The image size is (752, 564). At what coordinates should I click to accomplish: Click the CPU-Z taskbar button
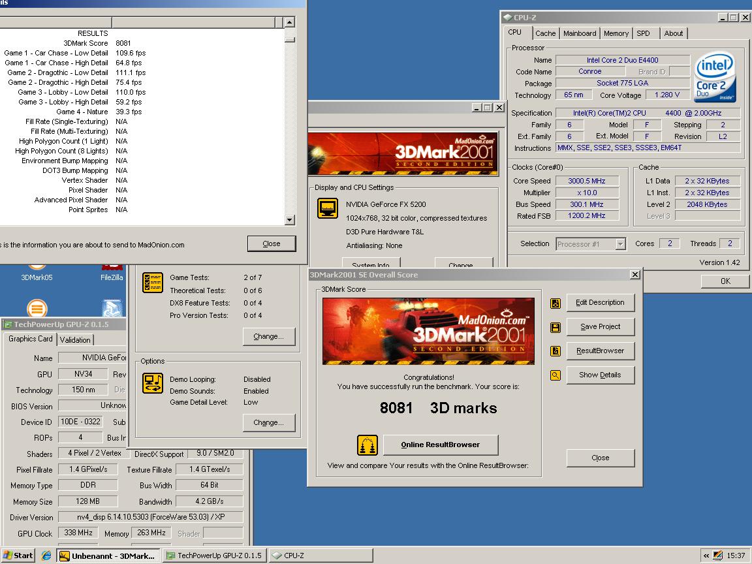click(x=321, y=556)
